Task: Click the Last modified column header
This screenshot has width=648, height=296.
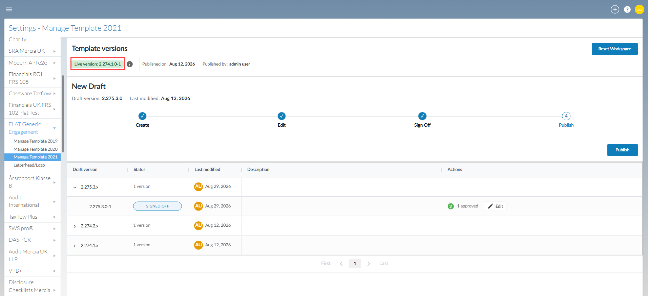Action: [207, 170]
